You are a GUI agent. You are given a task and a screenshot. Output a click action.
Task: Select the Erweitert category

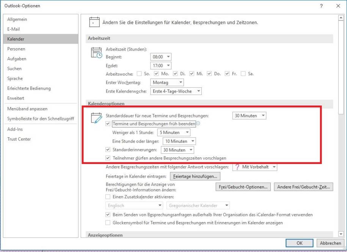pos(41,98)
